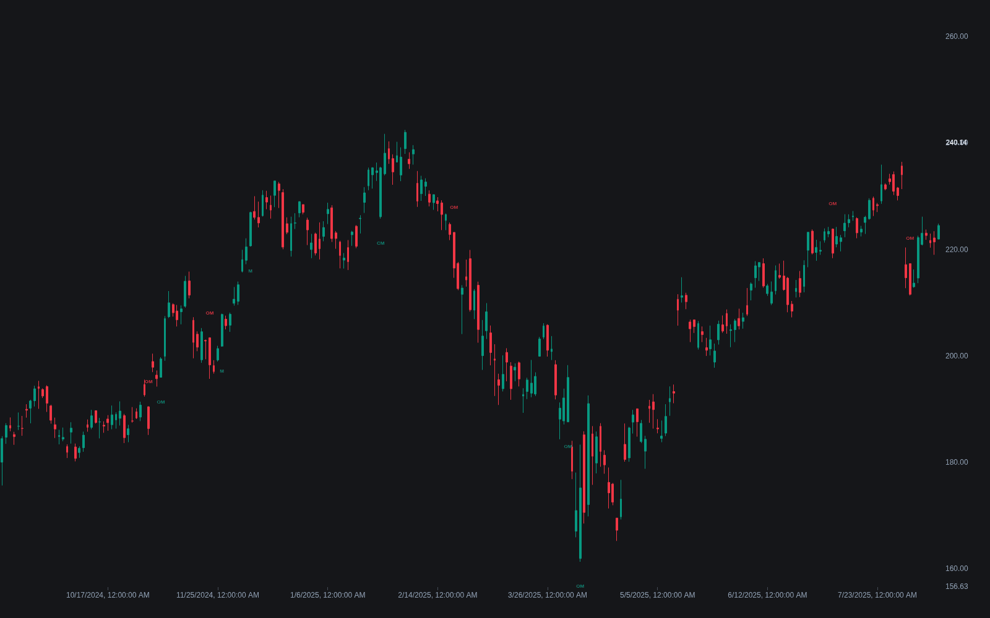Image resolution: width=990 pixels, height=618 pixels.
Task: Click the 3/26/2025 date axis label
Action: click(548, 595)
